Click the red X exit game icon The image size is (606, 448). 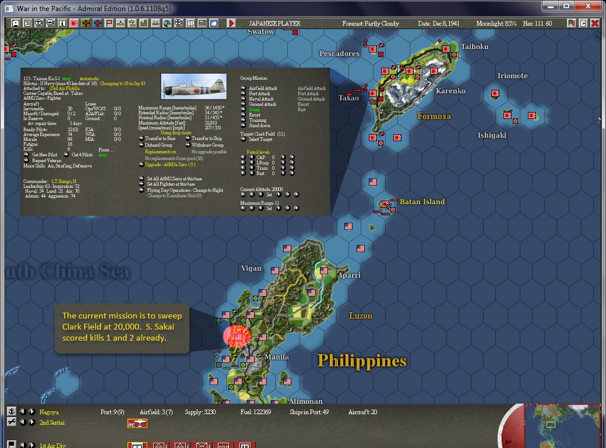point(595,23)
